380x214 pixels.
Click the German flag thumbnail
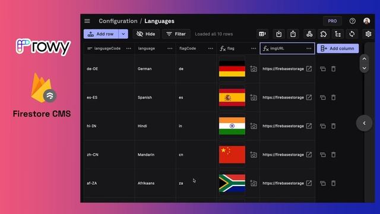232,69
